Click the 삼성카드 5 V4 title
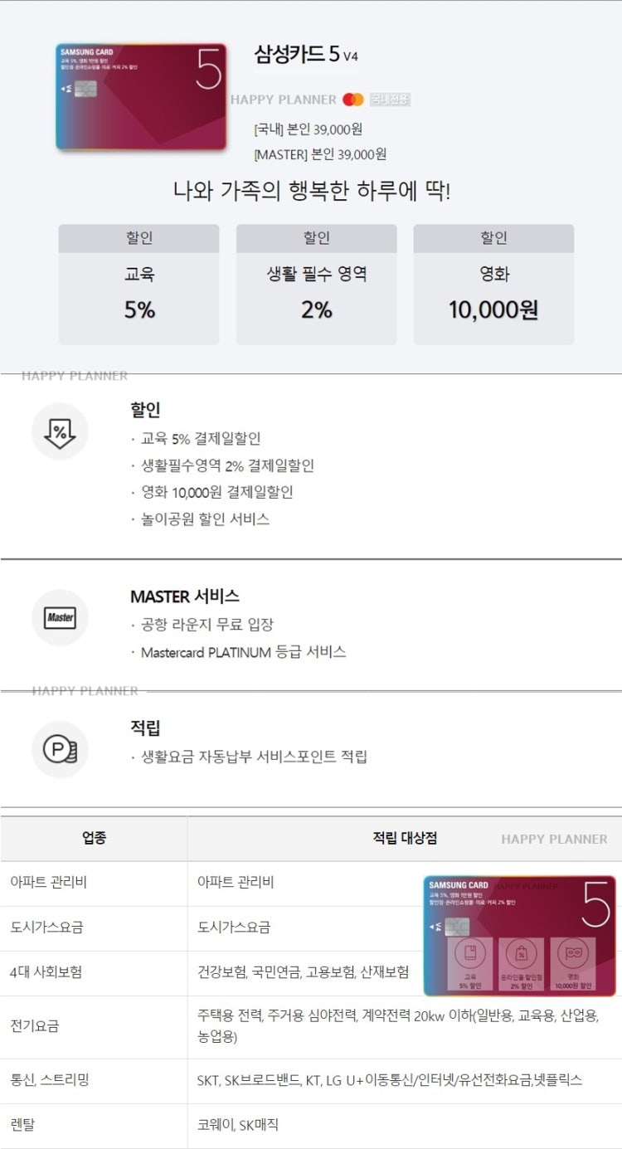This screenshot has height=1149, width=622. click(x=306, y=55)
